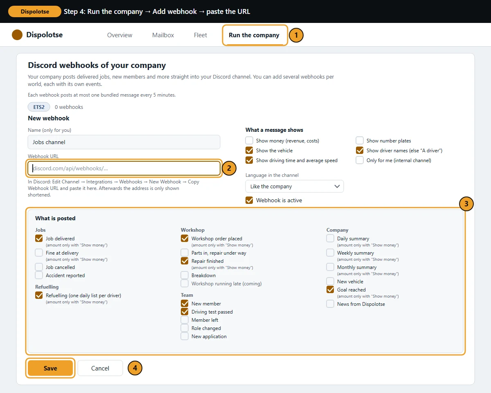
Task: Select the ETS2 world chip
Action: (39, 107)
